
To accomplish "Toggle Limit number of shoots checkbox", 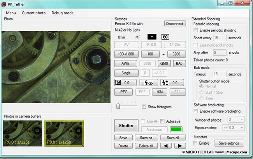I will tap(196, 45).
